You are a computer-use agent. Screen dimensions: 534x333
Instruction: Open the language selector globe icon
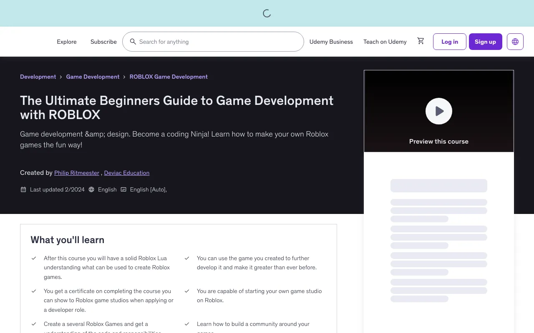(x=515, y=42)
